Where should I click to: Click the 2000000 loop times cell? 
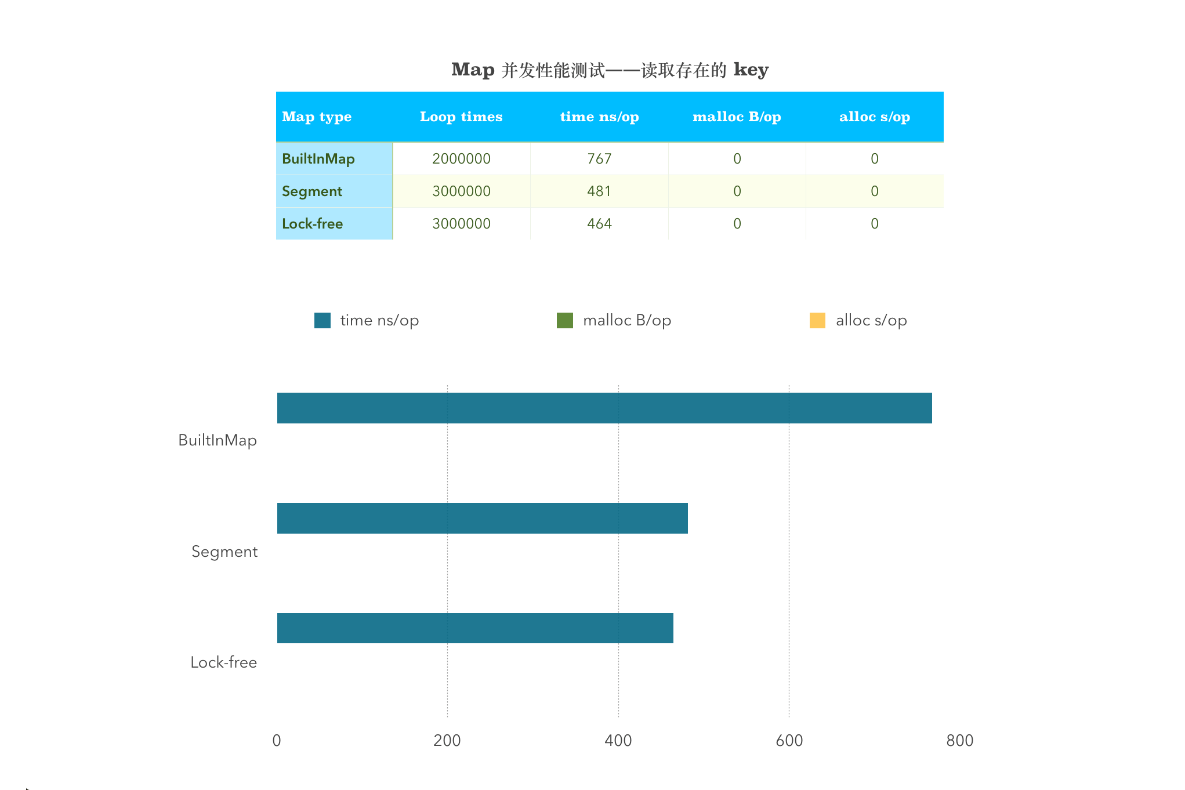[x=461, y=158]
